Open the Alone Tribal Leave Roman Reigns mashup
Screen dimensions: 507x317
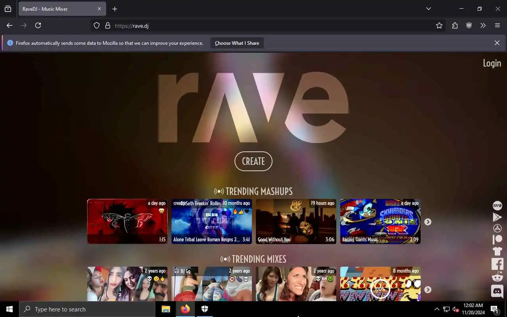pos(212,222)
